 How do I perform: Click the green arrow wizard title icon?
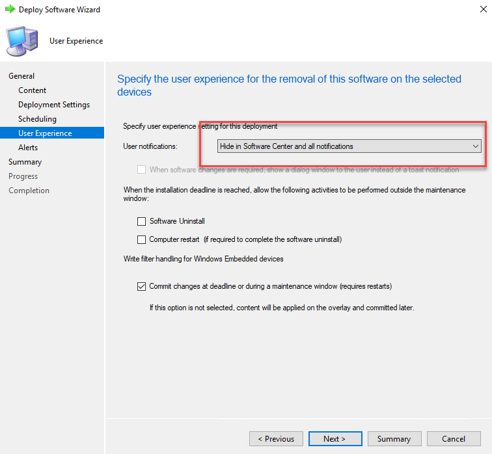pyautogui.click(x=10, y=9)
